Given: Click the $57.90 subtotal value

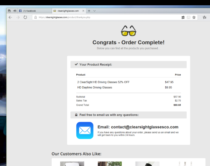Looking at the screenshot, I should click(177, 97).
